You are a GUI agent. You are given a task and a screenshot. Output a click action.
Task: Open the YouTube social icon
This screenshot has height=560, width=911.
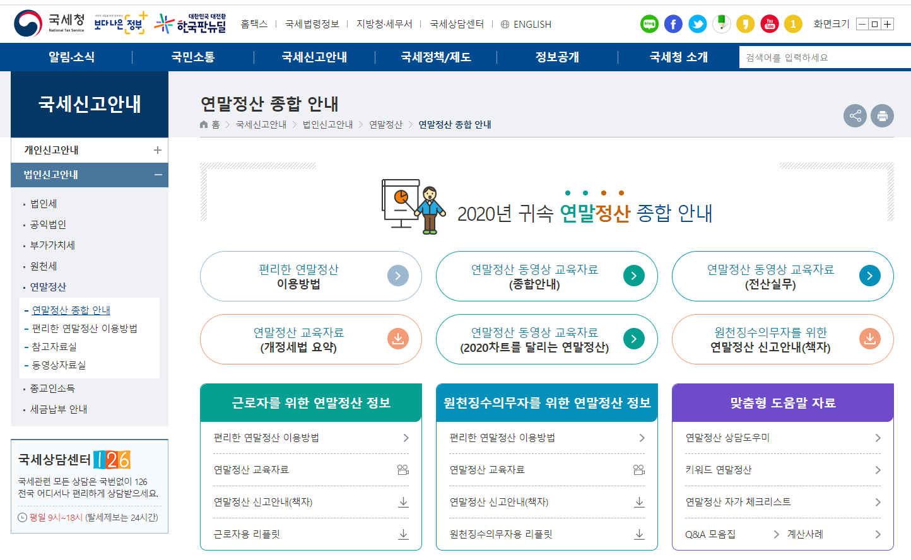pyautogui.click(x=769, y=24)
